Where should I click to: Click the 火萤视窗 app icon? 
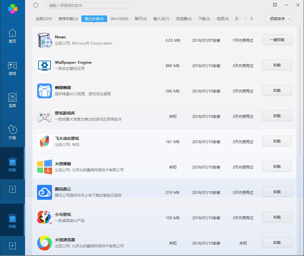(45, 167)
